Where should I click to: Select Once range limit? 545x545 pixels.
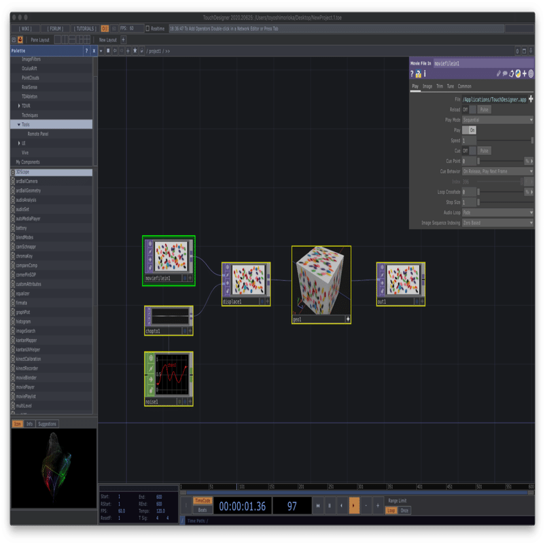point(404,510)
